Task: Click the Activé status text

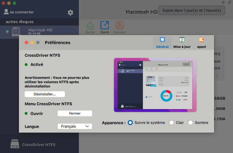Action: 37,65
